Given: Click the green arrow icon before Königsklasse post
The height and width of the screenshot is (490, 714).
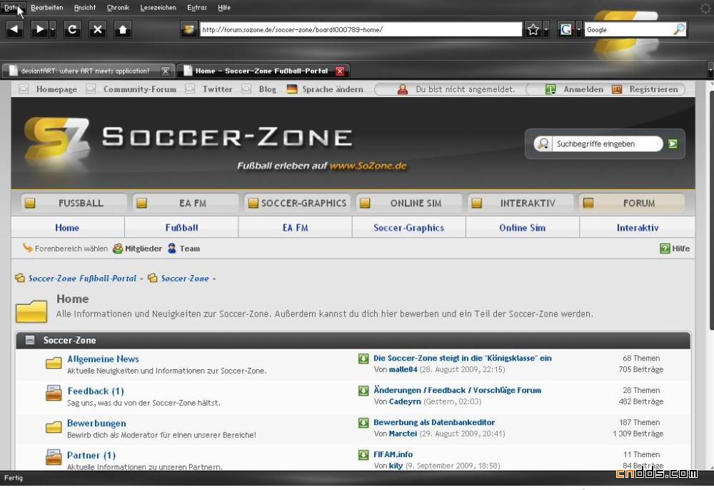Looking at the screenshot, I should click(363, 359).
